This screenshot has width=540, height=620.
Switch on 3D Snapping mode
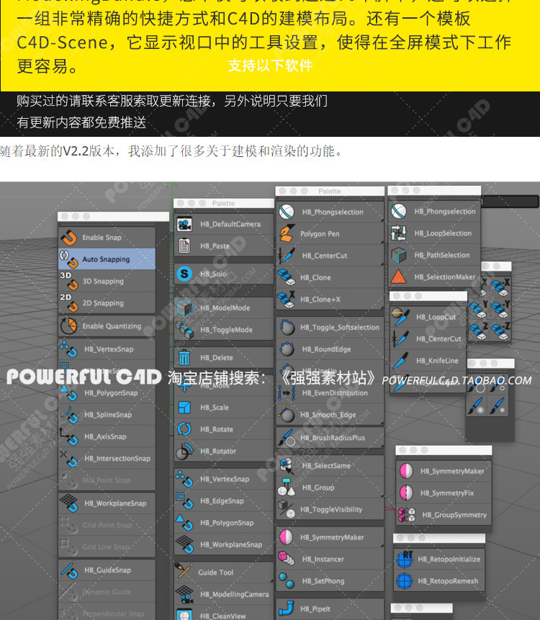pos(107,281)
